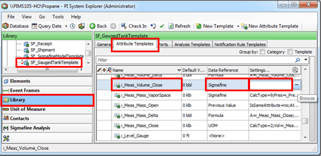Switch to the Analysis Templates tab

click(x=192, y=44)
